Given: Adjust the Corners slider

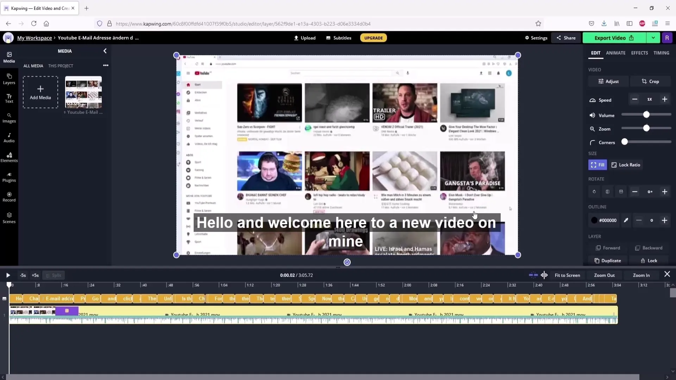Looking at the screenshot, I should coord(625,142).
